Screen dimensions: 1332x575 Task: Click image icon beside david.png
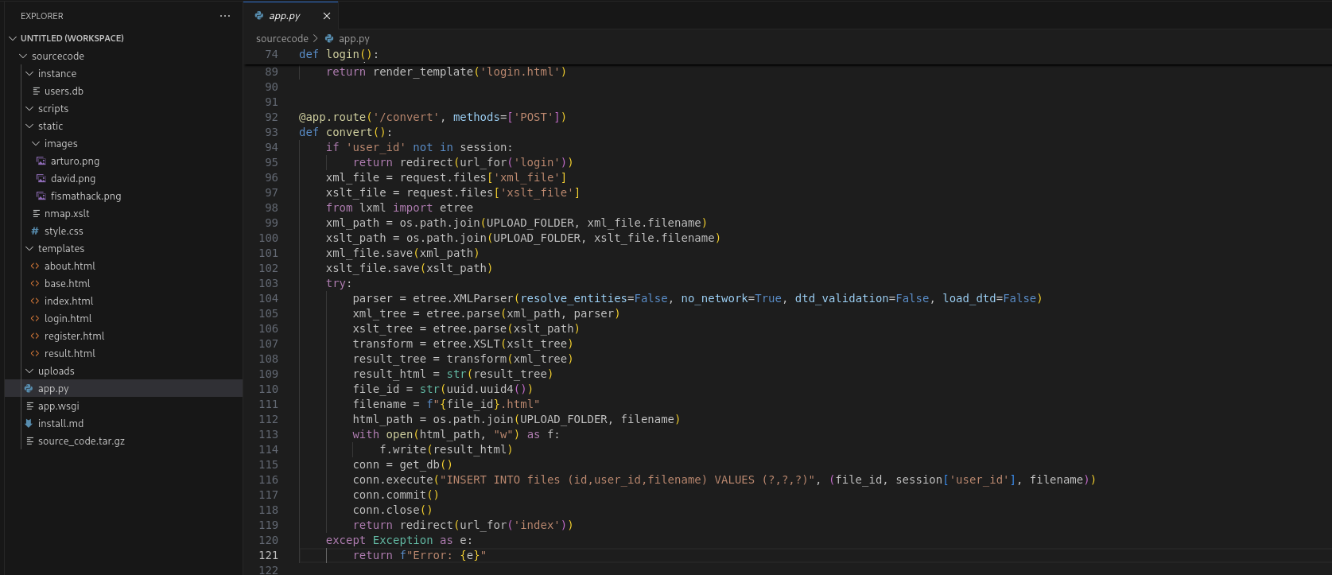41,179
